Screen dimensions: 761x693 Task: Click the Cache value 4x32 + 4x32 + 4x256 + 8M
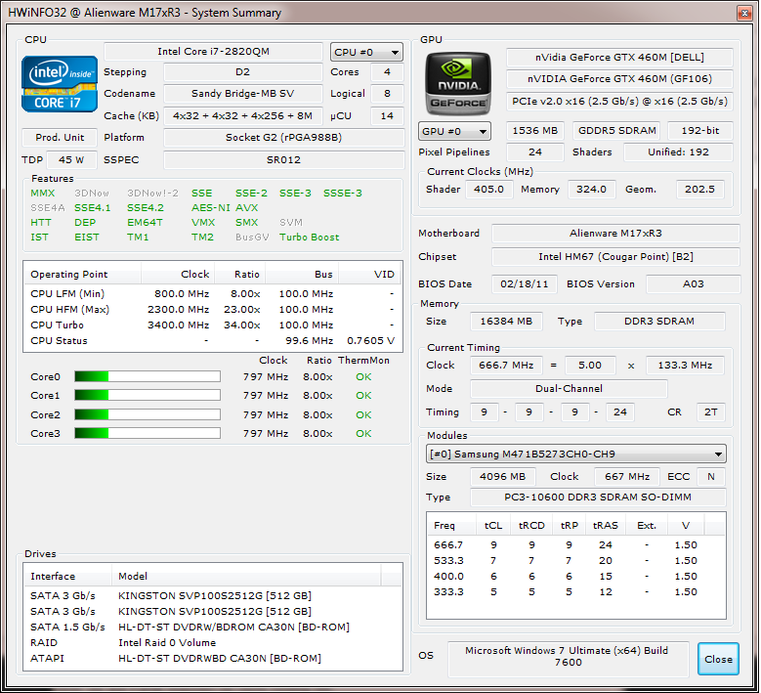[x=242, y=115]
